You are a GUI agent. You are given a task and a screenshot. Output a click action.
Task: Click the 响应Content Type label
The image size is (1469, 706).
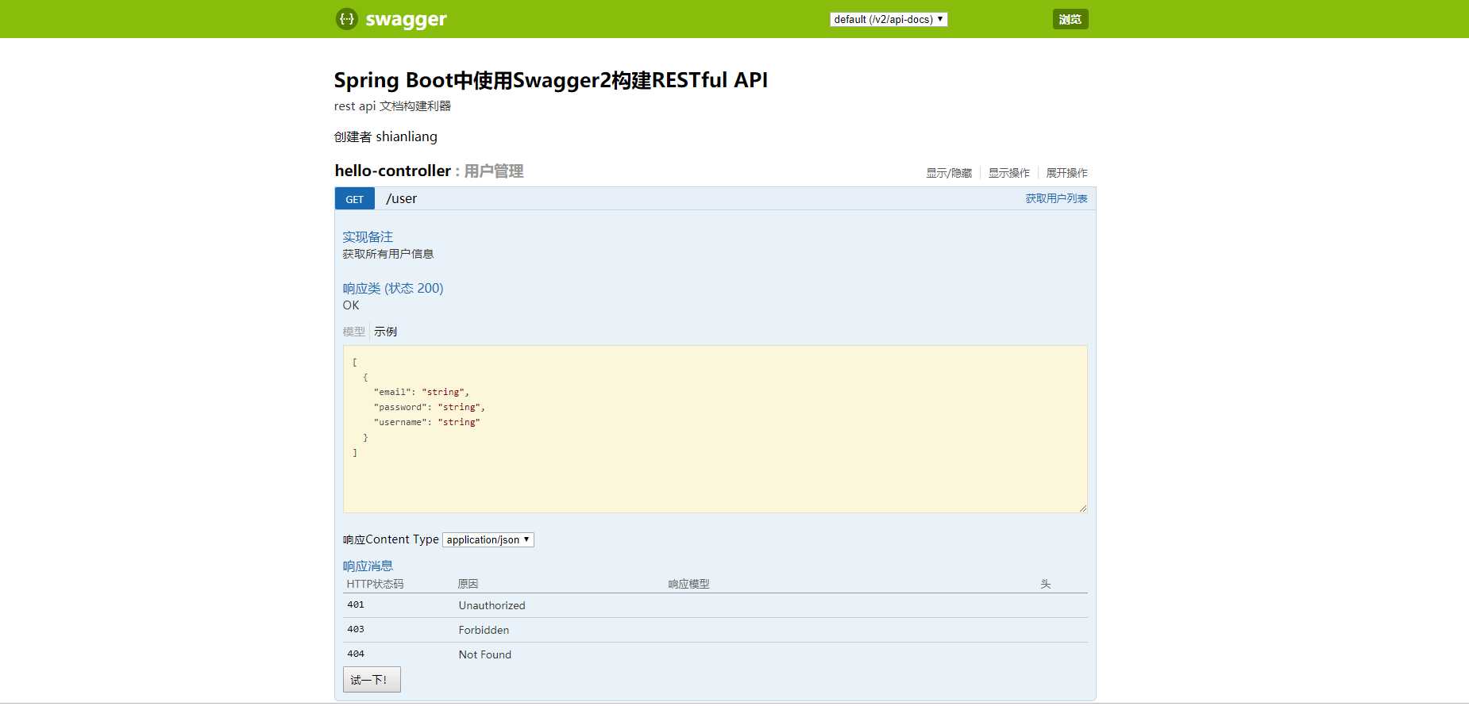(391, 539)
